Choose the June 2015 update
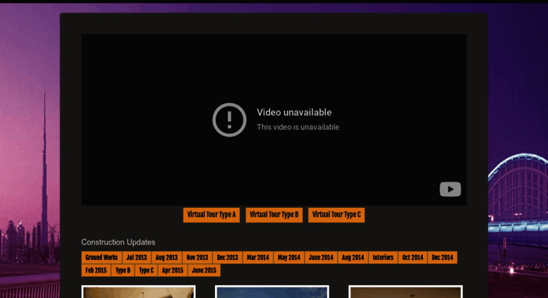548x298 pixels. [x=204, y=271]
